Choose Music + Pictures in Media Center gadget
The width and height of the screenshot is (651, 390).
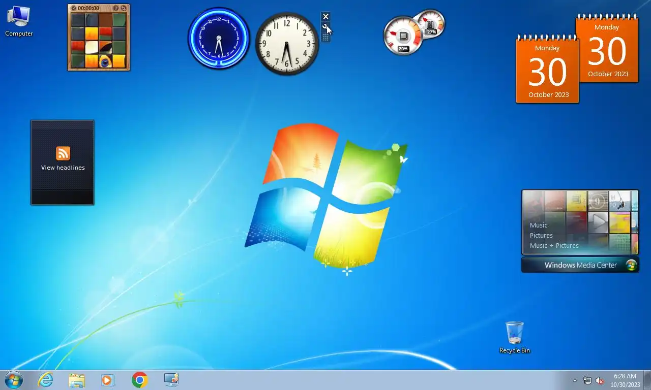[554, 245]
